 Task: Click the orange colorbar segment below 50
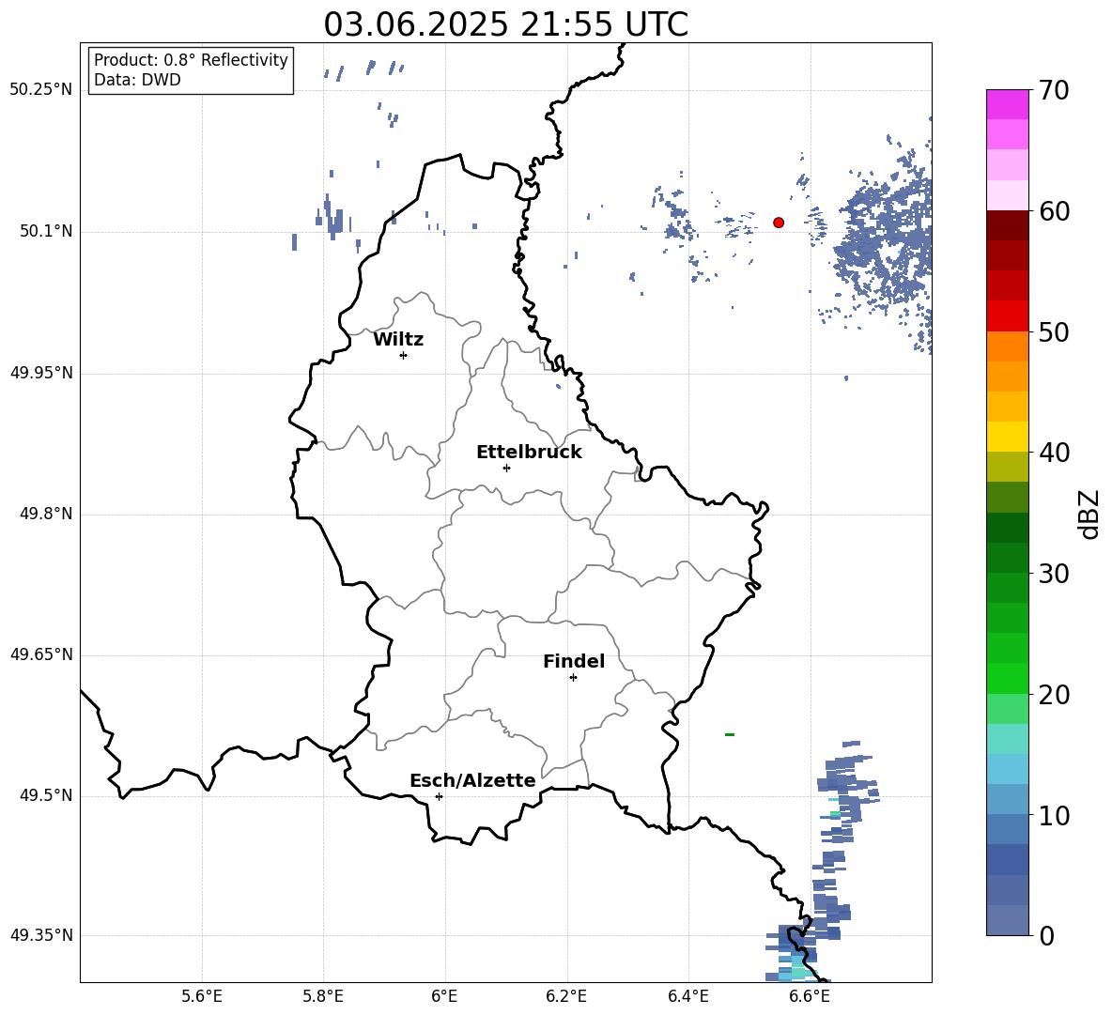1007,346
